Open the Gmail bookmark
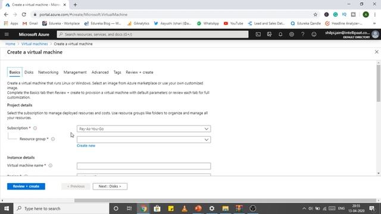 pyautogui.click(x=30, y=24)
